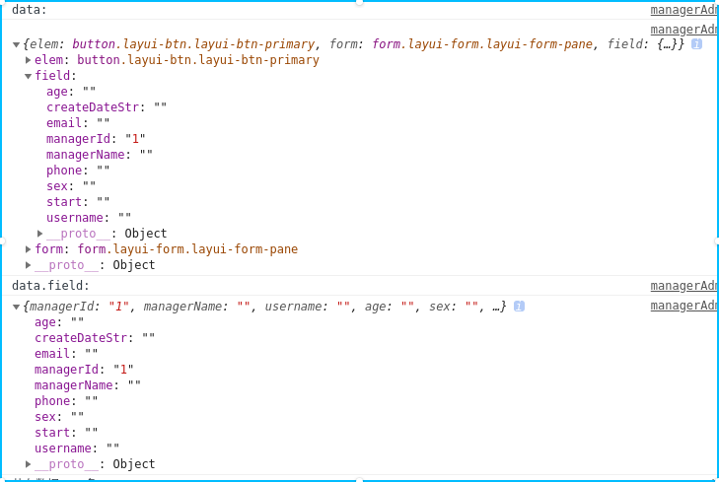Select managerId row in the data.field output
The height and width of the screenshot is (482, 719).
[x=84, y=370]
